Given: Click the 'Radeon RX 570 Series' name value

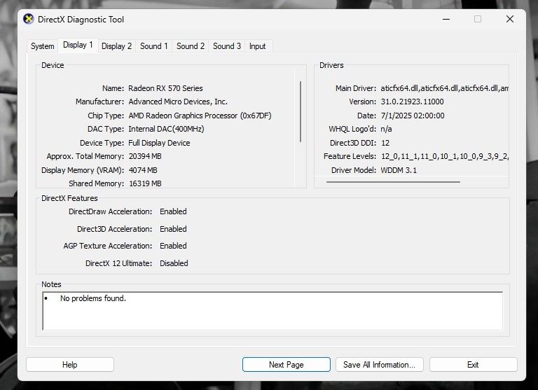Looking at the screenshot, I should [165, 88].
